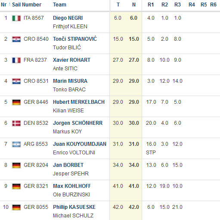The image size is (220, 220).
Task: Sort by the Nr column header
Action: tap(4, 5)
